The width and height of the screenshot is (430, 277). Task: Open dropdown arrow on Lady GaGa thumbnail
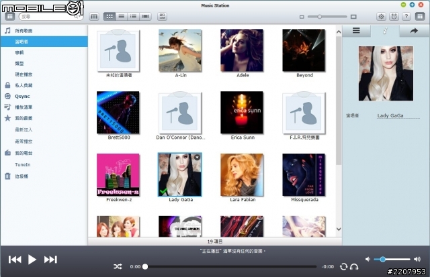[197, 158]
